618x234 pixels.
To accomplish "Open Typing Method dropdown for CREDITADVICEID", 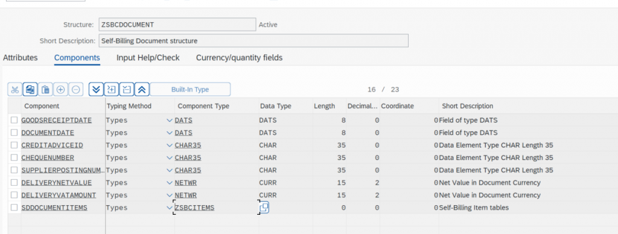I will click(170, 145).
